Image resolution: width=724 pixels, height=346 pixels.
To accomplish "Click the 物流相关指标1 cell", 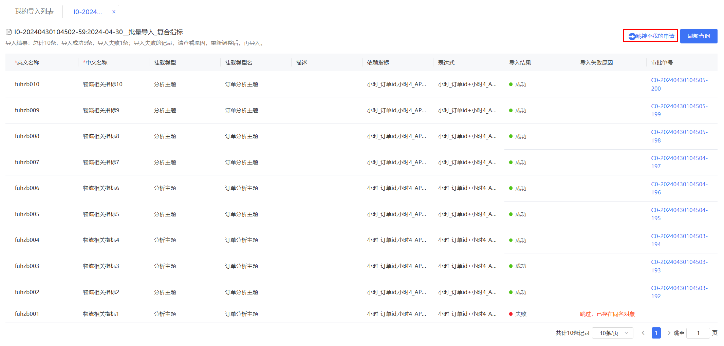I will [101, 314].
